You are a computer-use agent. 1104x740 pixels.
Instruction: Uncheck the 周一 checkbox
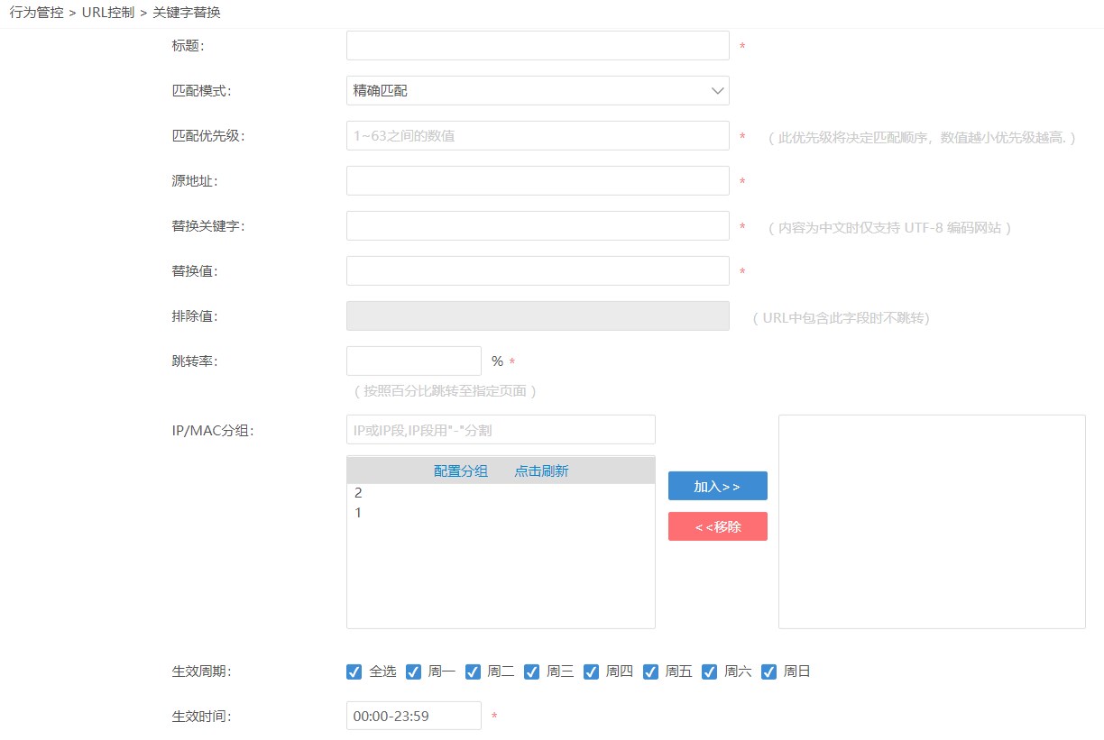coord(414,671)
